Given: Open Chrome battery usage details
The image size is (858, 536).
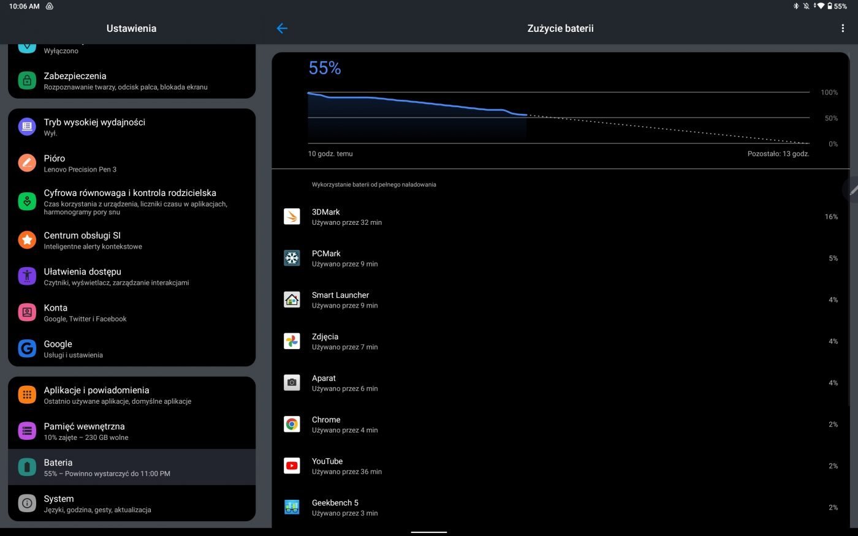Looking at the screenshot, I should (561, 425).
